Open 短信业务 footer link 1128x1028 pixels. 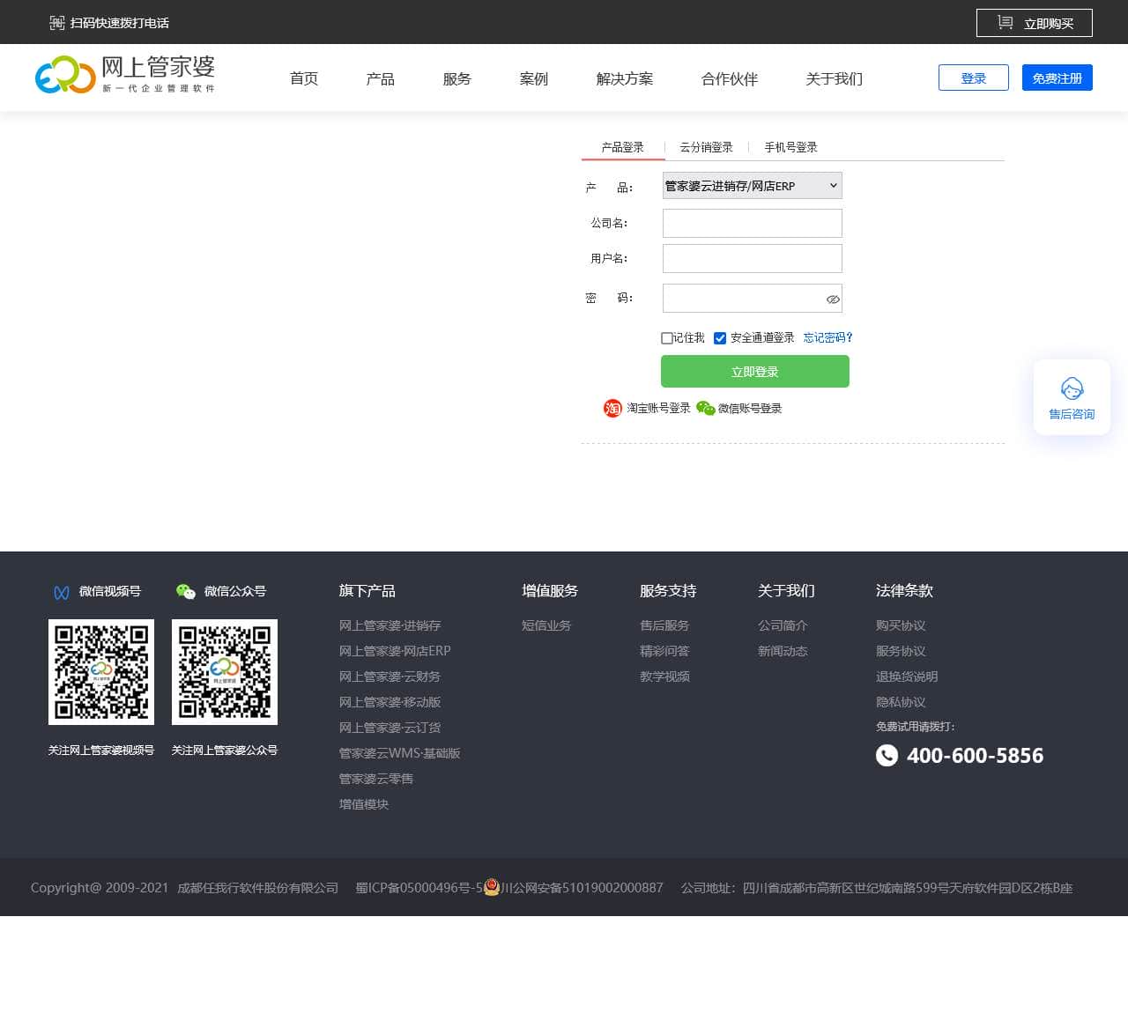(546, 625)
